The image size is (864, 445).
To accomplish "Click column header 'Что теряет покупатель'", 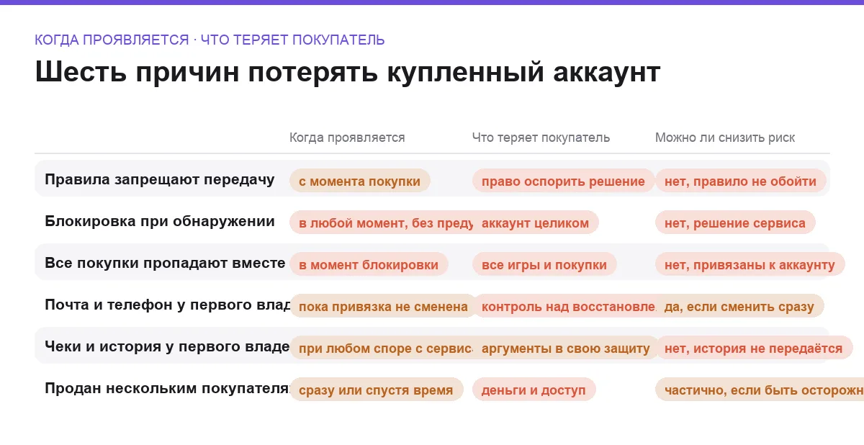I will 541,138.
